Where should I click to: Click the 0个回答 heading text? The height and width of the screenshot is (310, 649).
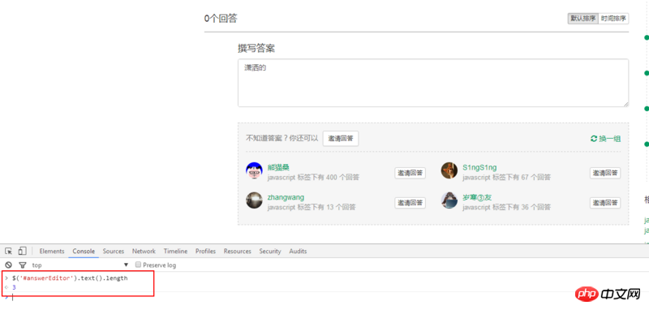tap(221, 19)
